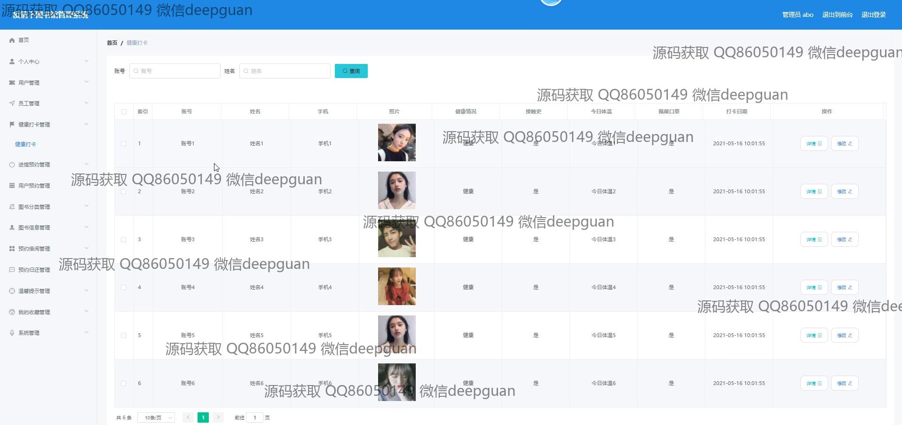Click the 账号 search input field

(175, 71)
